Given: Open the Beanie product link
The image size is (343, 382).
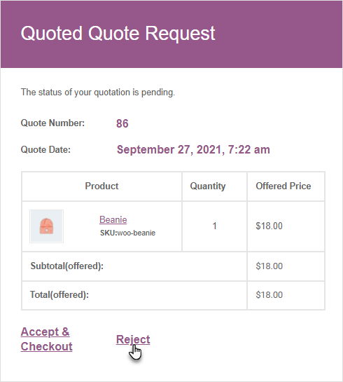Looking at the screenshot, I should (113, 219).
